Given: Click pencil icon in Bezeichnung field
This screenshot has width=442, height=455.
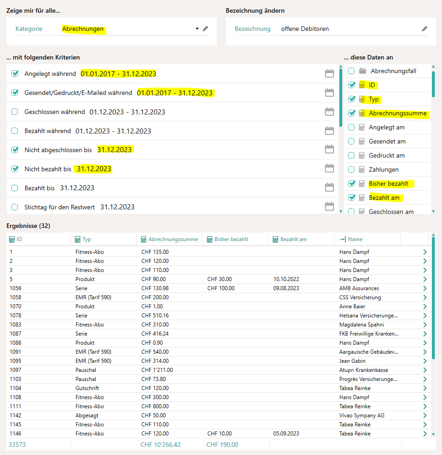Looking at the screenshot, I should (x=424, y=29).
